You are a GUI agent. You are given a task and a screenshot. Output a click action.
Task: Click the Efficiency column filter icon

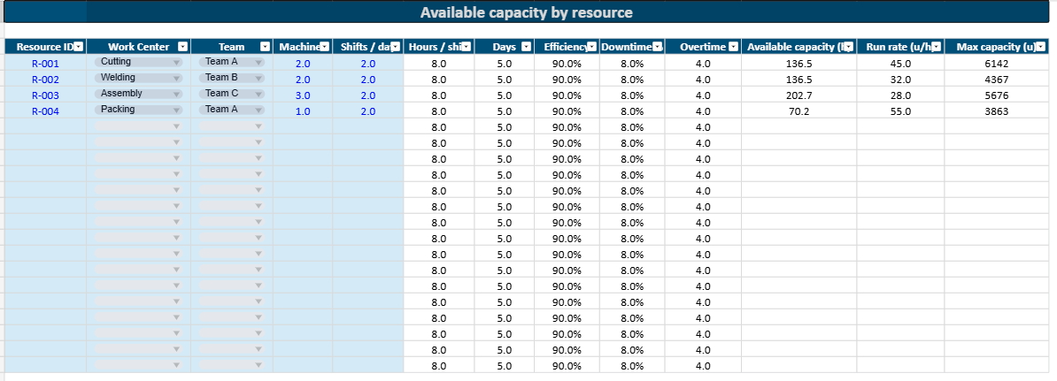[x=591, y=47]
